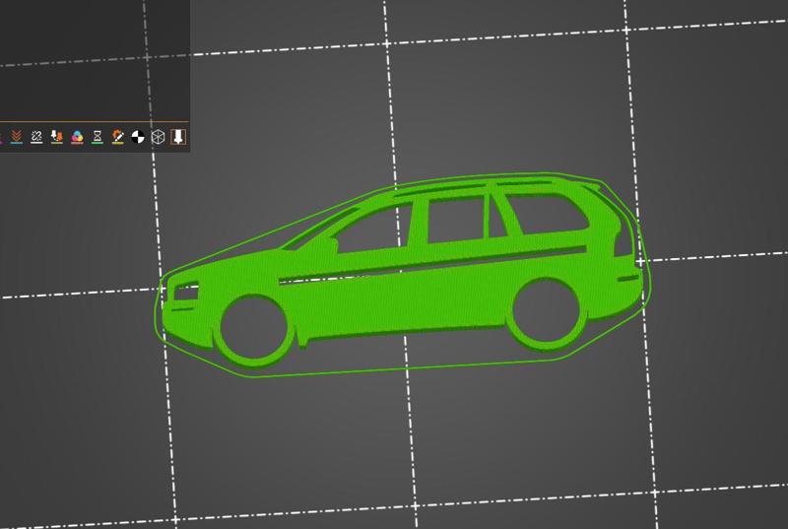This screenshot has width=788, height=529.
Task: Select the orange pencil paint icon
Action: tap(117, 136)
